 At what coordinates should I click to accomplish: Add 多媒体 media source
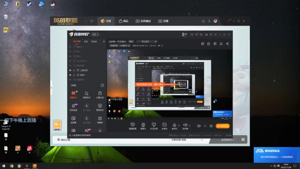coord(164,126)
